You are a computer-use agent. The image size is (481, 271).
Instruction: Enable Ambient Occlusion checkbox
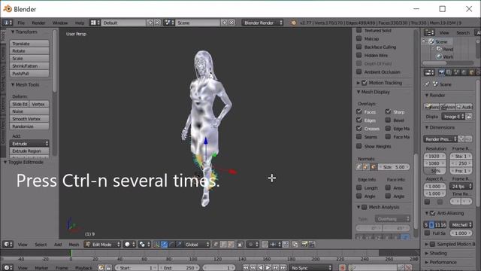point(359,72)
